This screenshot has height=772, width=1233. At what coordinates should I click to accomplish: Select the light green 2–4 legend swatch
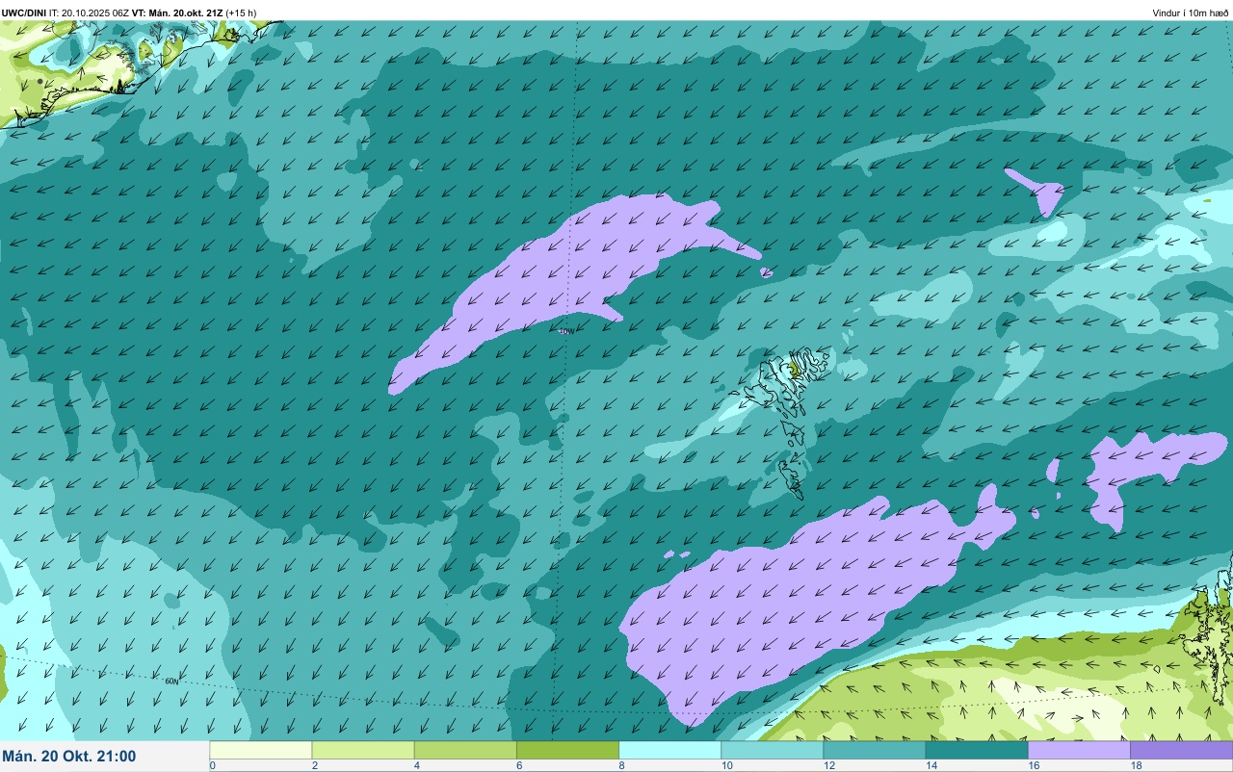[x=362, y=750]
